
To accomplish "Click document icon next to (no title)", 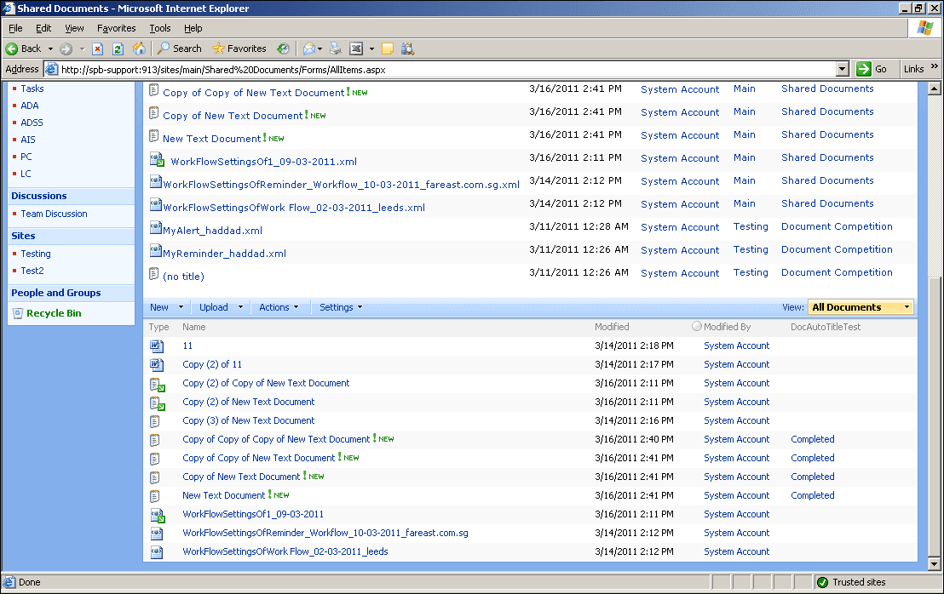I will tap(154, 274).
